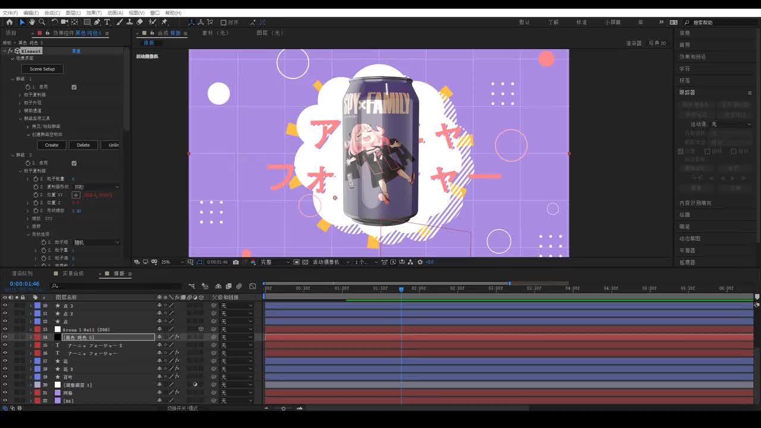Toggle visibility of layer 14 黑色 纯色 5

tap(5, 338)
